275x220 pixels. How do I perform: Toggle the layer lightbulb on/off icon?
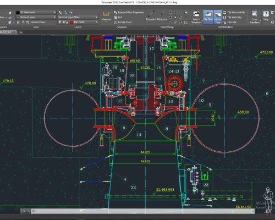[59, 22]
